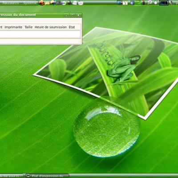The image size is (178, 178).
Task: Click the volume applet at panel's right end
Action: pyautogui.click(x=172, y=3)
